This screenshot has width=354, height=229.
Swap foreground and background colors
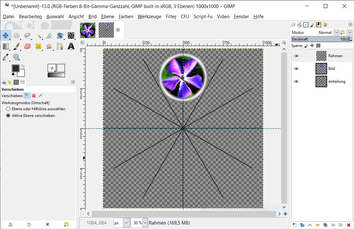click(23, 66)
